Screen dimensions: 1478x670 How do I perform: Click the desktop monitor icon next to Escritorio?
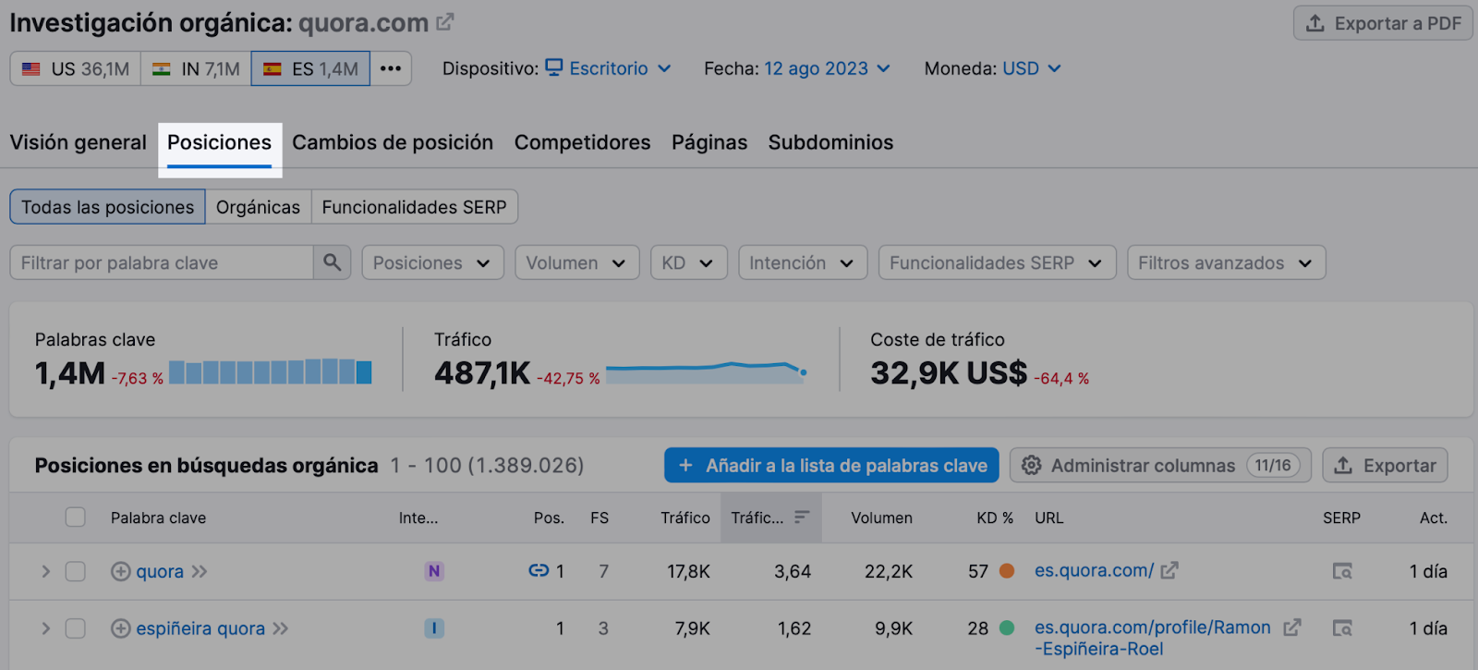554,67
